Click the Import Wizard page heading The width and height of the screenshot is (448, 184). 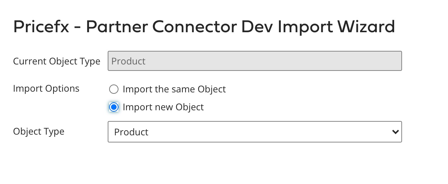pos(204,27)
